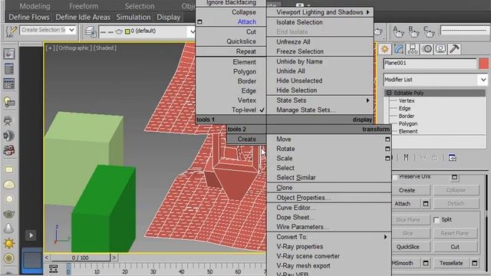Click the teapot A render preset icon
Image resolution: width=491 pixels, height=276 pixels.
click(x=398, y=31)
